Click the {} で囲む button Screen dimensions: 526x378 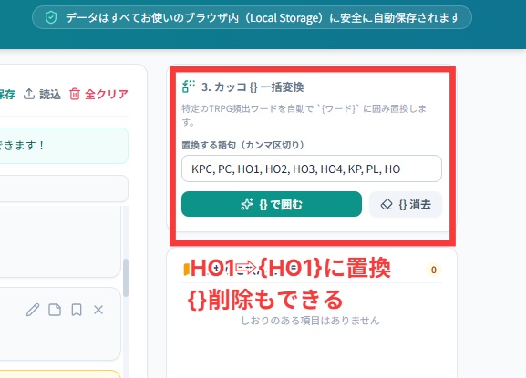(x=272, y=204)
